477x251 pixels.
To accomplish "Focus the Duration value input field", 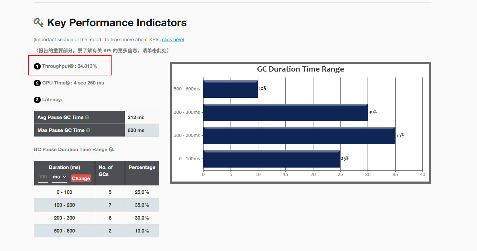I will pos(43,177).
